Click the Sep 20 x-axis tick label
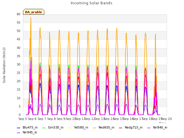Viewport: 184px width, 138px height. pyautogui.click(x=167, y=119)
